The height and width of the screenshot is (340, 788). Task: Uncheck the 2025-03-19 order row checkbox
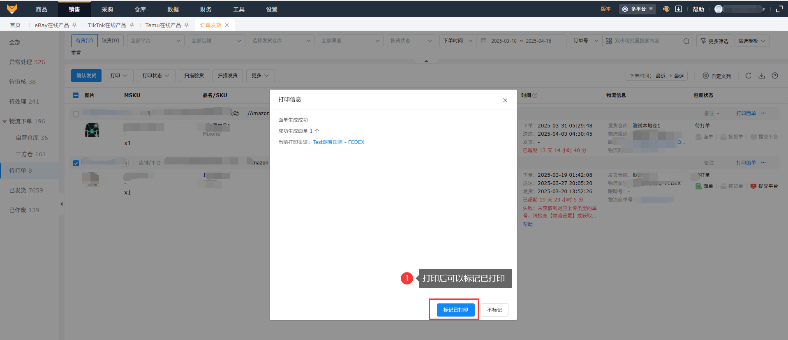(76, 163)
